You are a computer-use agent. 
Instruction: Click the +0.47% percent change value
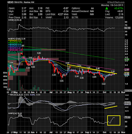point(119,8)
